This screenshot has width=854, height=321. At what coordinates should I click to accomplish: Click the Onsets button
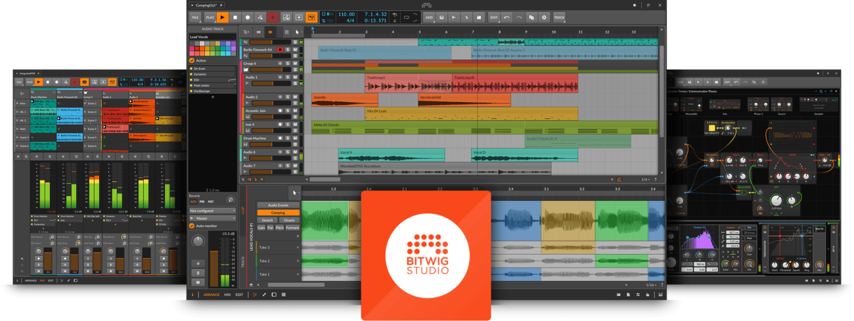[290, 221]
